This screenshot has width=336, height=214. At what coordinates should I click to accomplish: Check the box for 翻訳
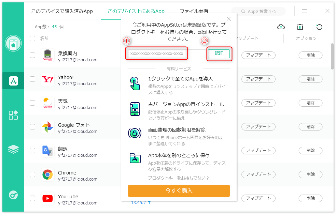[x=32, y=151]
